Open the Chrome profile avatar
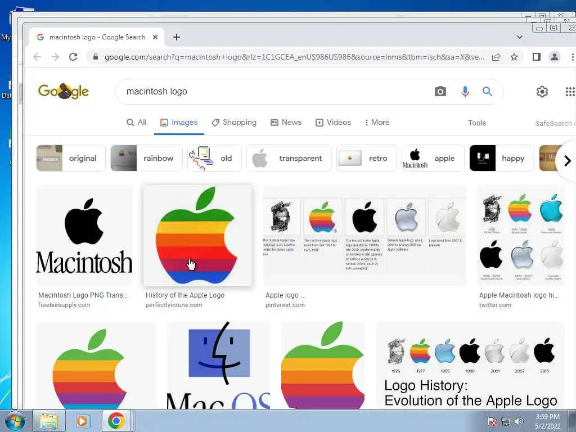This screenshot has width=576, height=432. tap(554, 57)
